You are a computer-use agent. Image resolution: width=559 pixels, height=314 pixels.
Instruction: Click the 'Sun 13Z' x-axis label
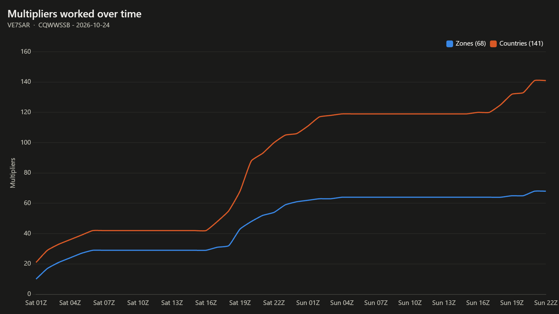444,303
